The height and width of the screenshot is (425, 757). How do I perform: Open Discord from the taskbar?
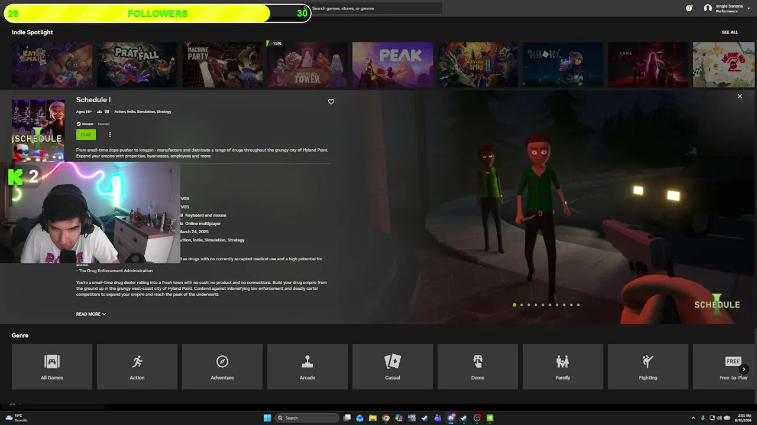[451, 418]
